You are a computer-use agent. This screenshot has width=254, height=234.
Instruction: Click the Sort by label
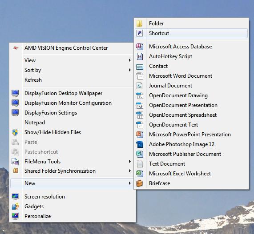[x=32, y=70]
